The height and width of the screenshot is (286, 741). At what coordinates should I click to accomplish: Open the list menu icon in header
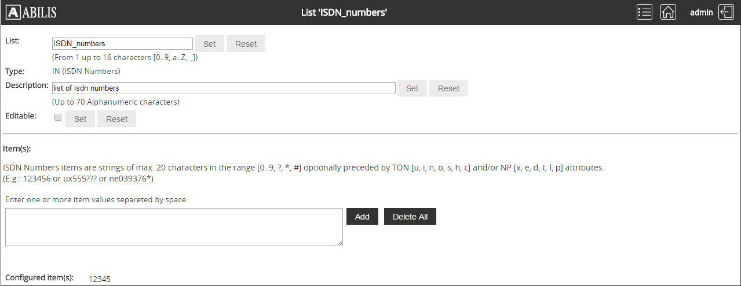pos(644,12)
